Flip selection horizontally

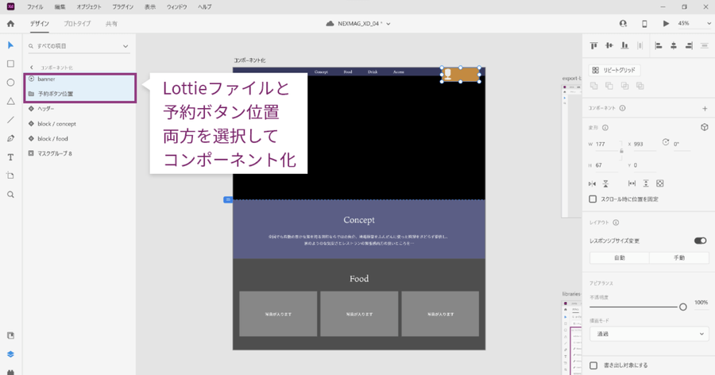pyautogui.click(x=592, y=184)
